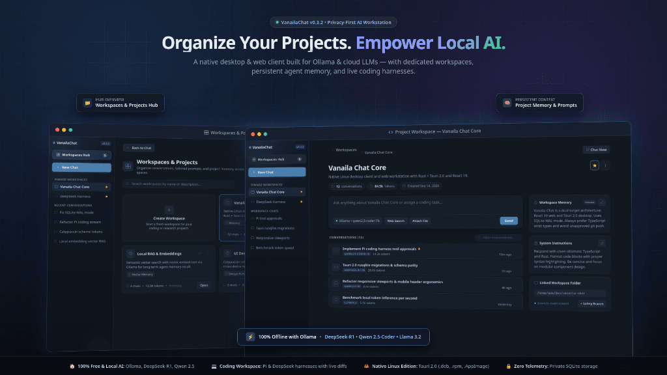The image size is (667, 375).
Task: Click the search workspaces input field
Action: pyautogui.click(x=178, y=184)
